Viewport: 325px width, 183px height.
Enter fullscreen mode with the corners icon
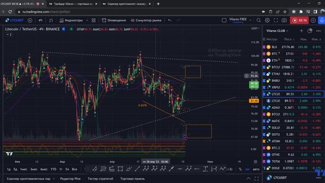coord(276,20)
